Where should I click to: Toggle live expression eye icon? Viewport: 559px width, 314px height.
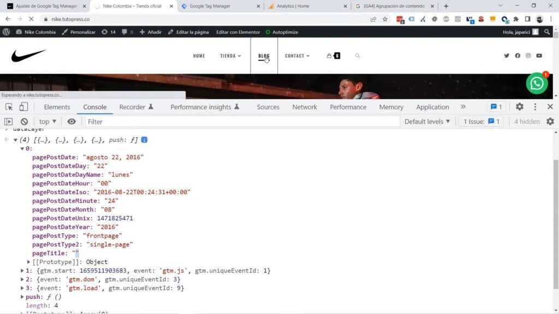tap(72, 122)
